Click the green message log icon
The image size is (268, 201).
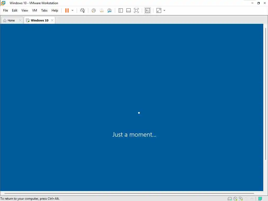[260, 199]
